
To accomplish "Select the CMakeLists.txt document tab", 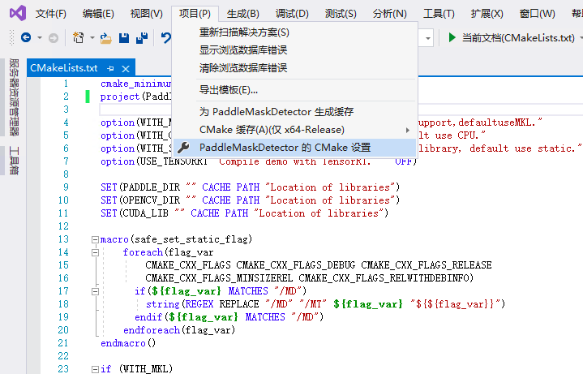I will click(63, 68).
